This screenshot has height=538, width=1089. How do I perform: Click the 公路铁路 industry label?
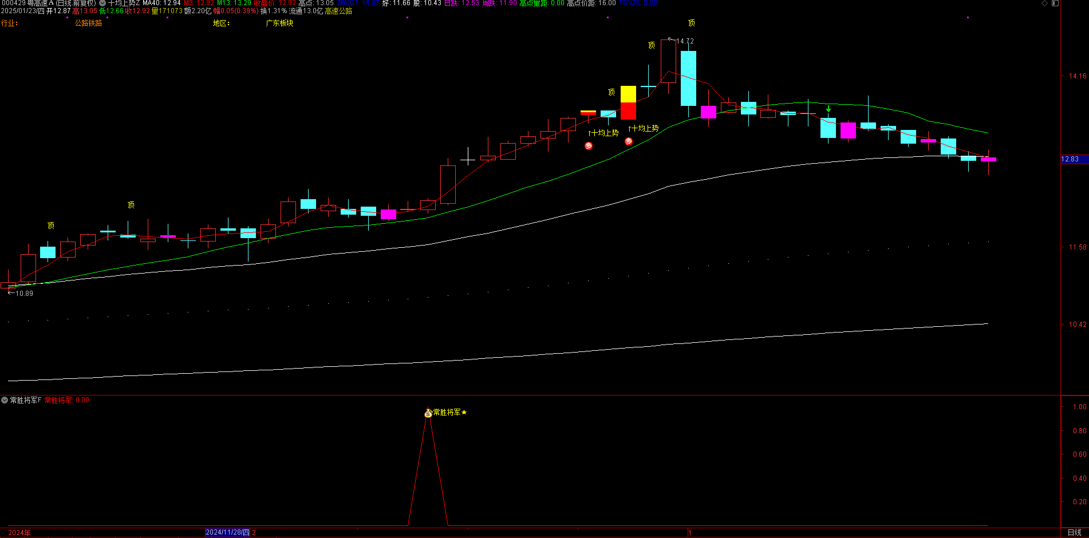tap(89, 23)
